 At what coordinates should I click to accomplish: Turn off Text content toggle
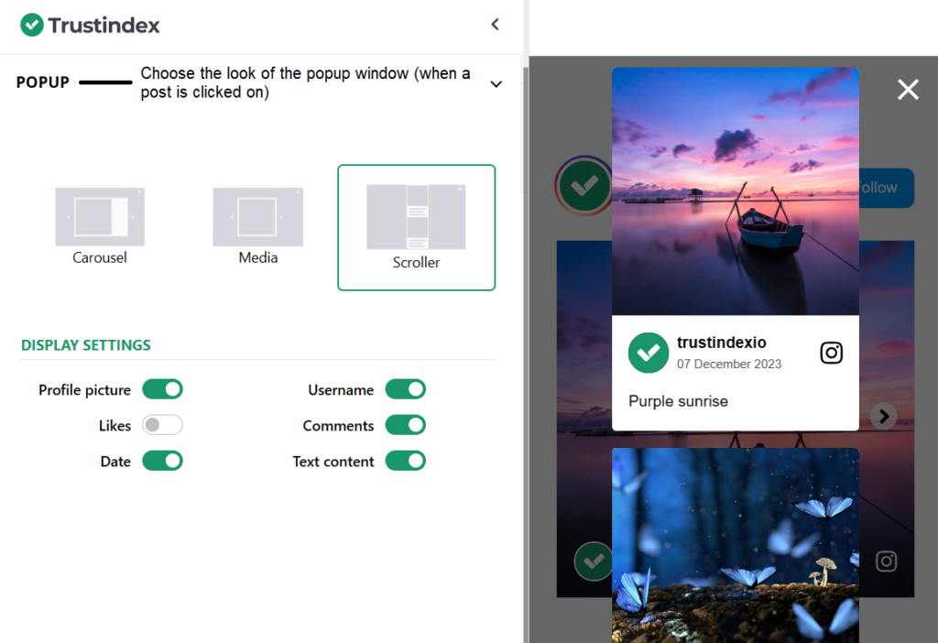coord(405,462)
